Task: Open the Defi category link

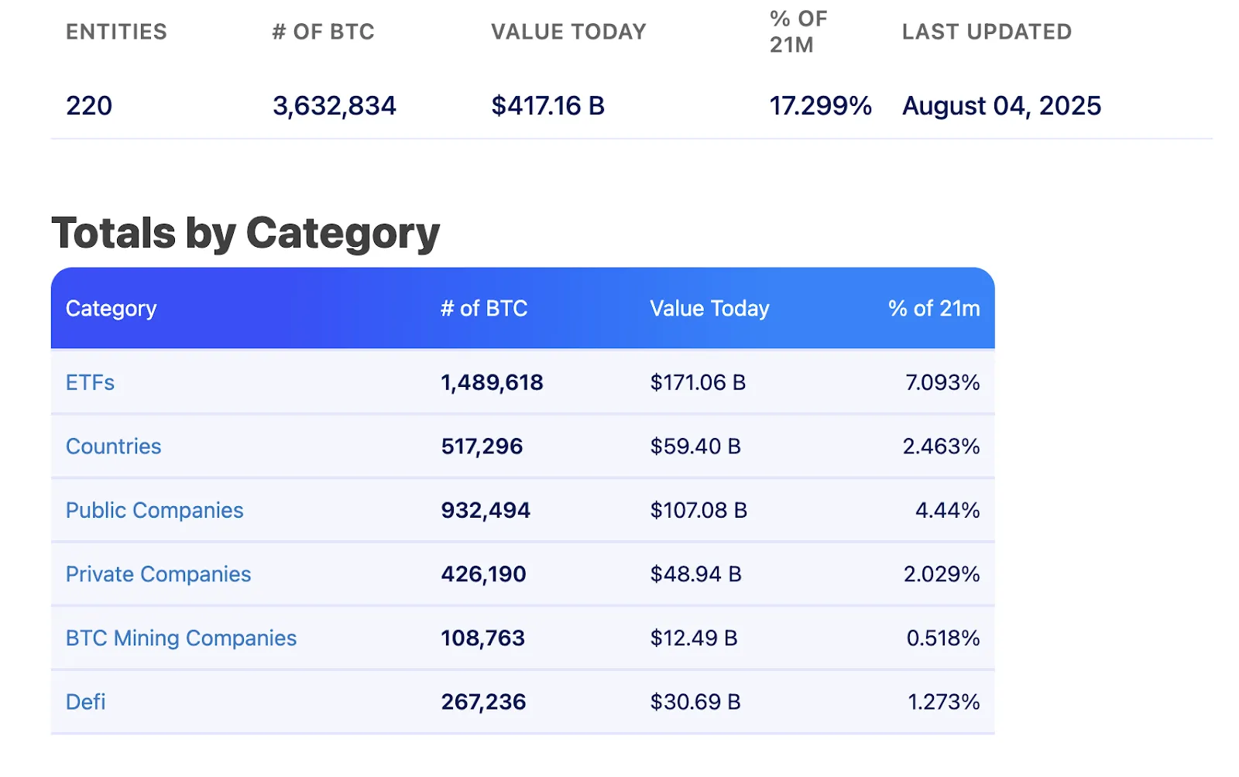Action: [x=85, y=702]
